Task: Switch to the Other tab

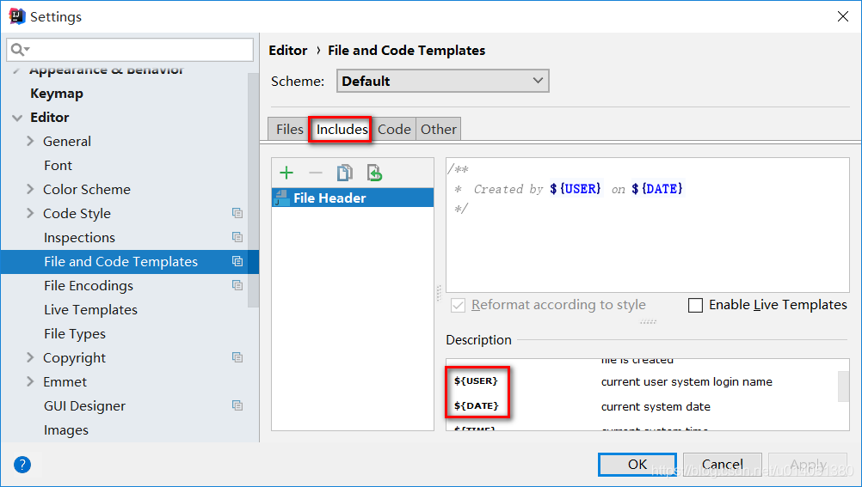Action: 438,129
